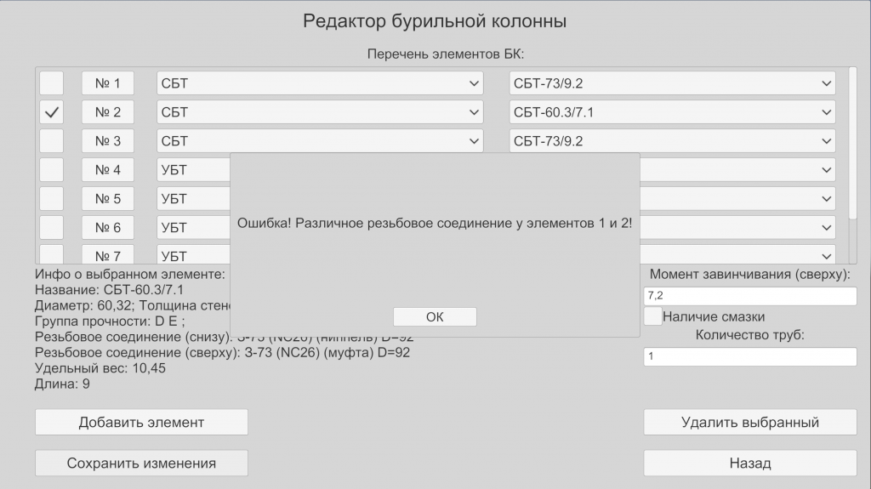Focus the Количество труб input field
Image resolution: width=871 pixels, height=489 pixels.
point(749,357)
